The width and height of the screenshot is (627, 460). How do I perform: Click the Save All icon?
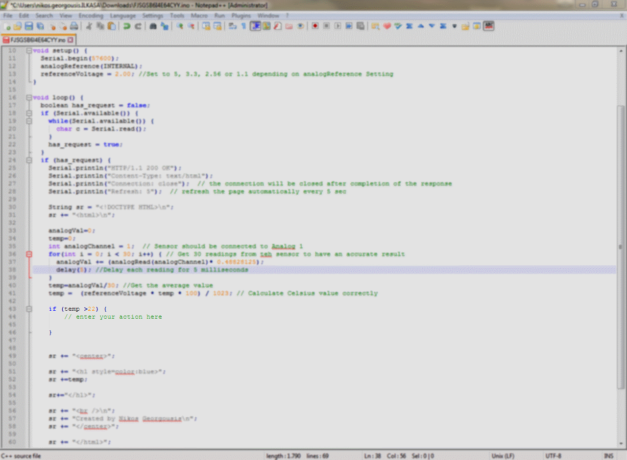(x=39, y=26)
